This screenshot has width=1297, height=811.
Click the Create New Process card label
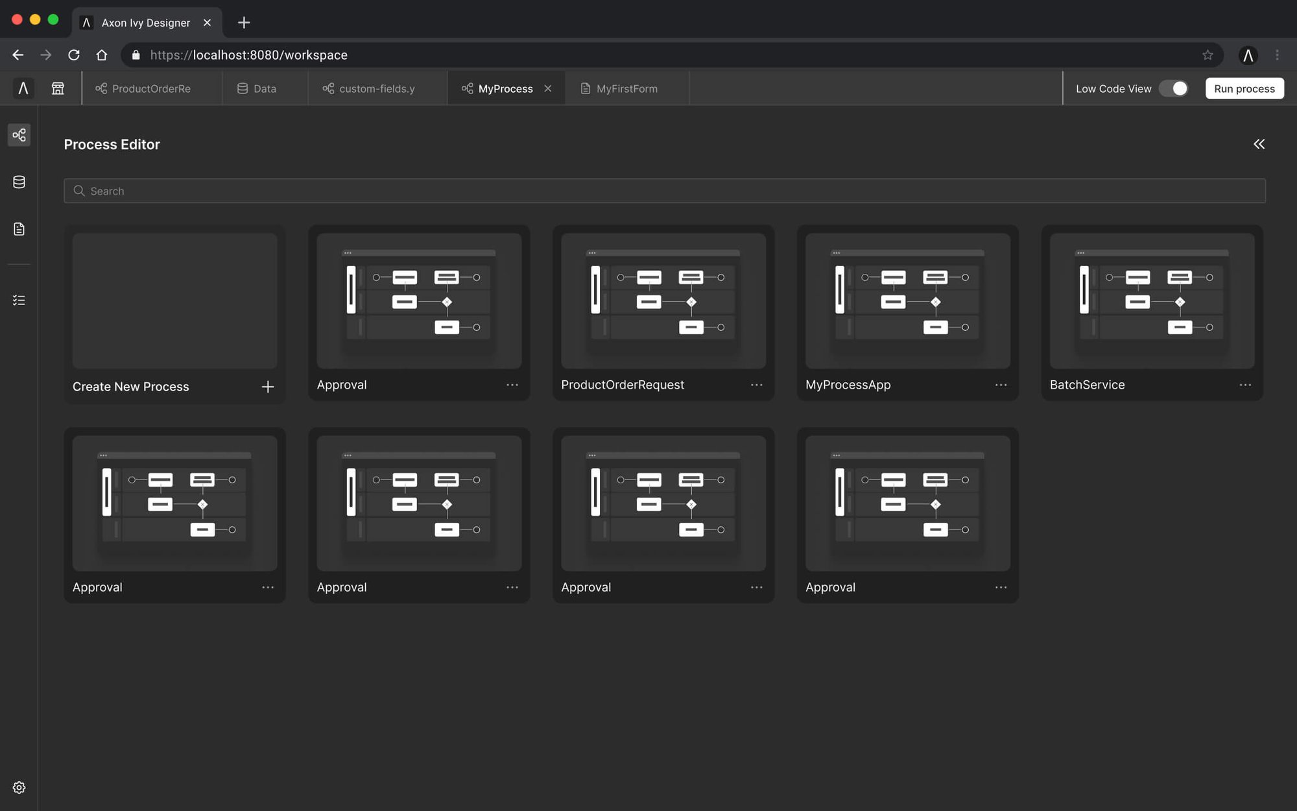tap(131, 387)
